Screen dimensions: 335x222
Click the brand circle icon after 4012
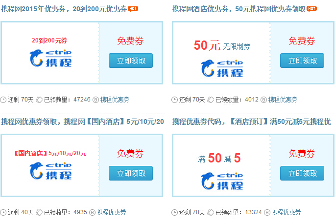pyautogui.click(x=263, y=100)
